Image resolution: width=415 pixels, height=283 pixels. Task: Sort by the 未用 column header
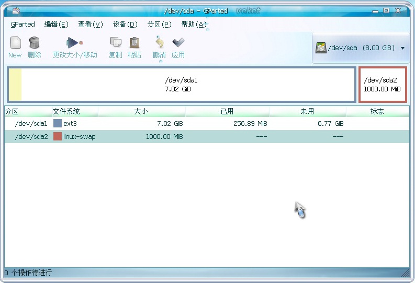308,111
